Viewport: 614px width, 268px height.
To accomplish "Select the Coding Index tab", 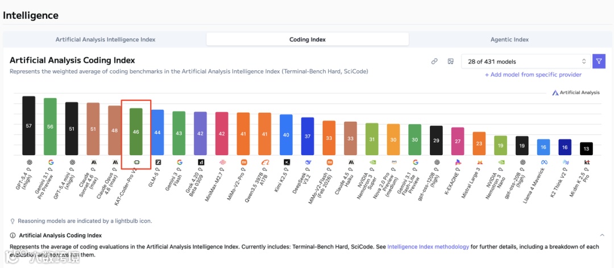I will click(307, 40).
